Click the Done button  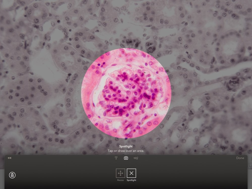pos(240,158)
